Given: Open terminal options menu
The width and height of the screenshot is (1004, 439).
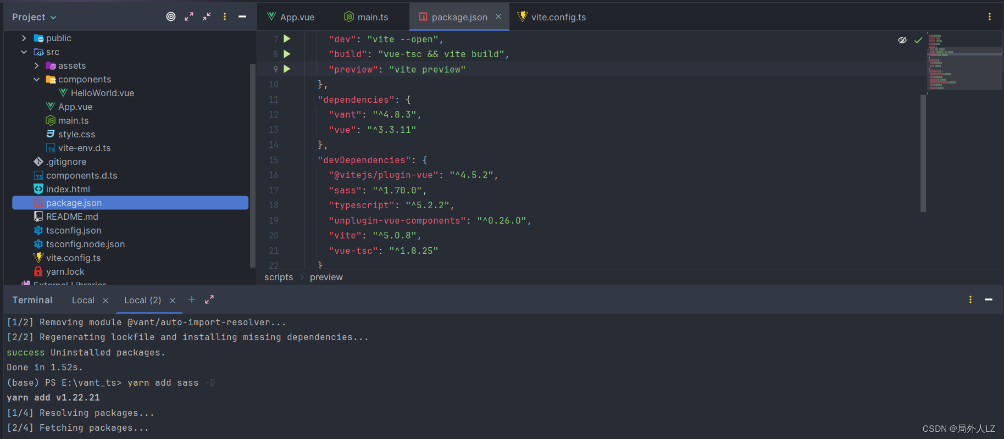Looking at the screenshot, I should point(970,299).
